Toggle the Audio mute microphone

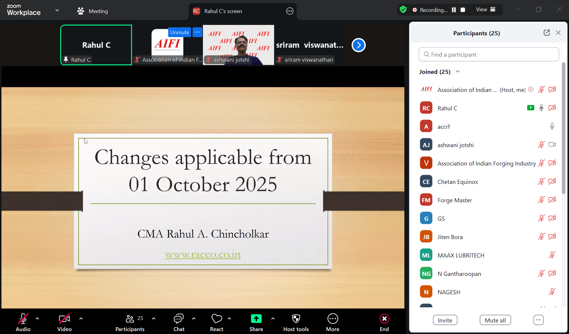coord(23,319)
